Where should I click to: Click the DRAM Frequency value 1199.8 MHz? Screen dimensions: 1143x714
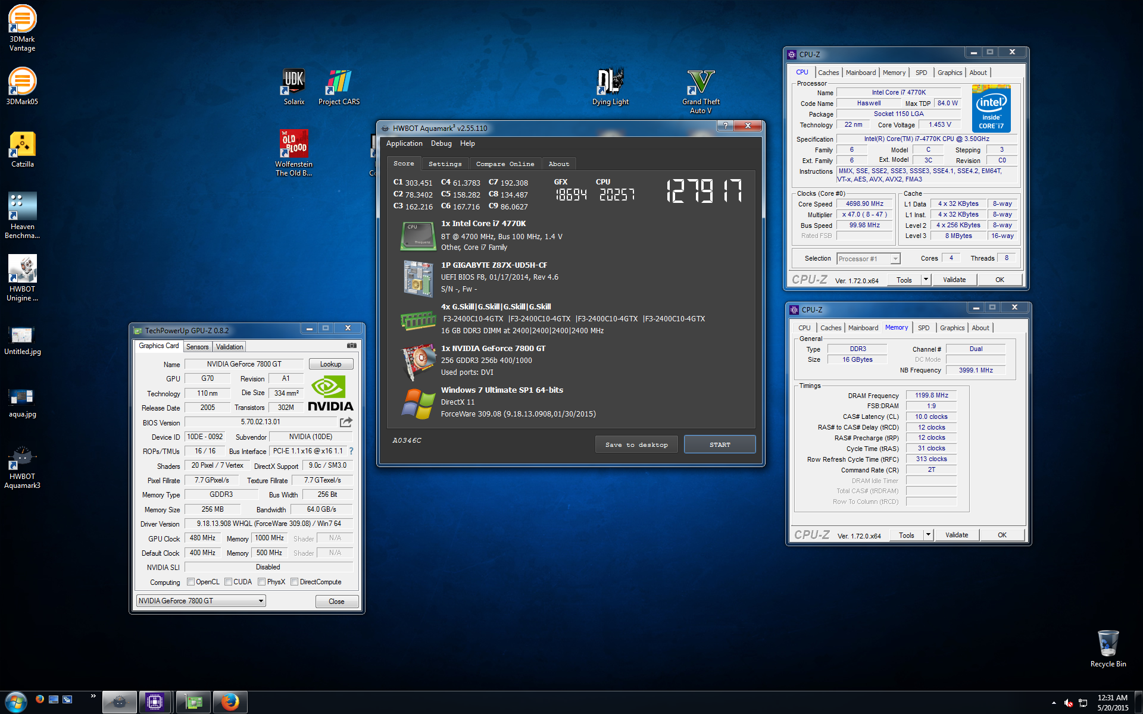tap(931, 395)
